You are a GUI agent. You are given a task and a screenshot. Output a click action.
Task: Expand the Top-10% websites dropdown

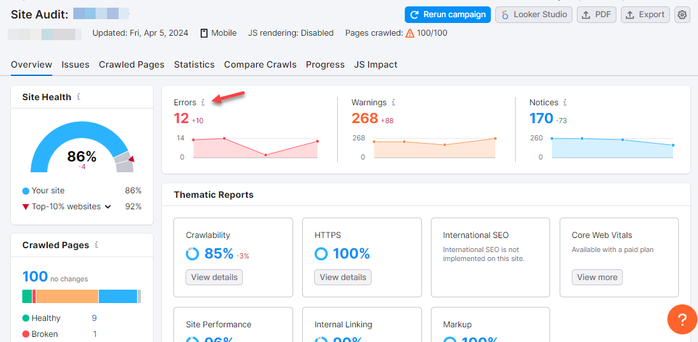(108, 207)
